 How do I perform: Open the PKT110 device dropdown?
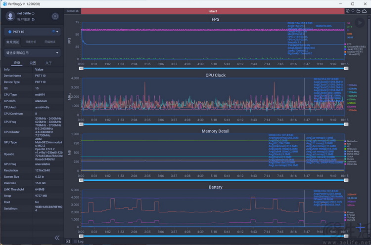pyautogui.click(x=32, y=32)
